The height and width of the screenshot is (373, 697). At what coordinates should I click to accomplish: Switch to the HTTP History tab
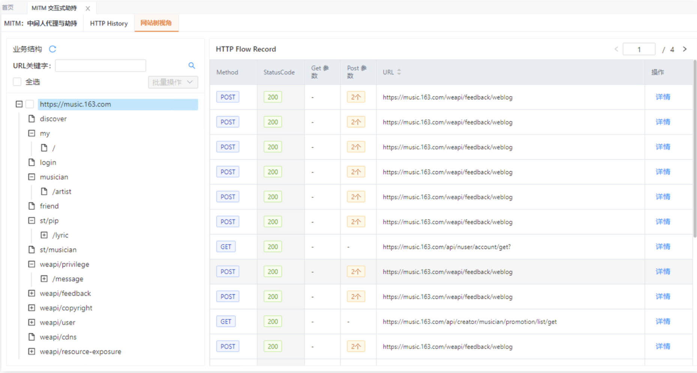click(x=109, y=23)
